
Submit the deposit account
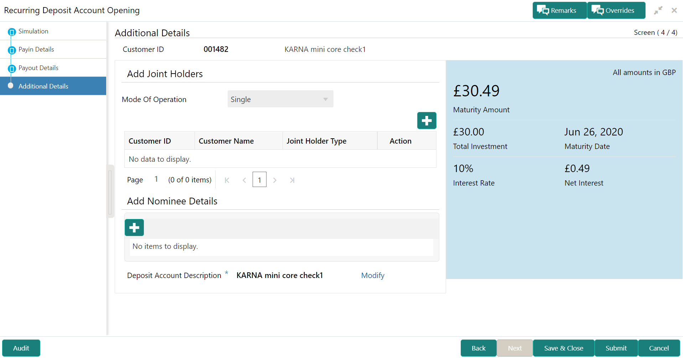click(616, 348)
